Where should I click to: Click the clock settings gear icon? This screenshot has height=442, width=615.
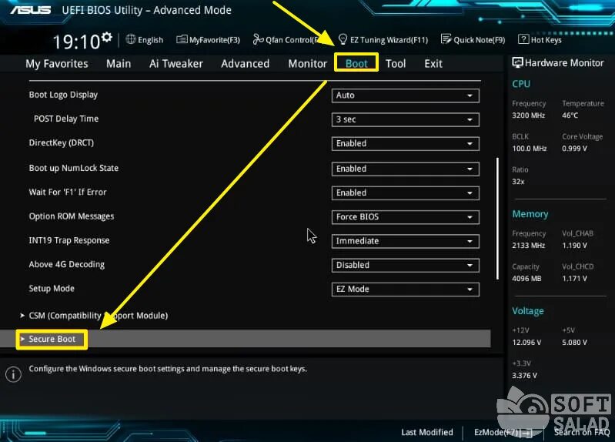[107, 37]
